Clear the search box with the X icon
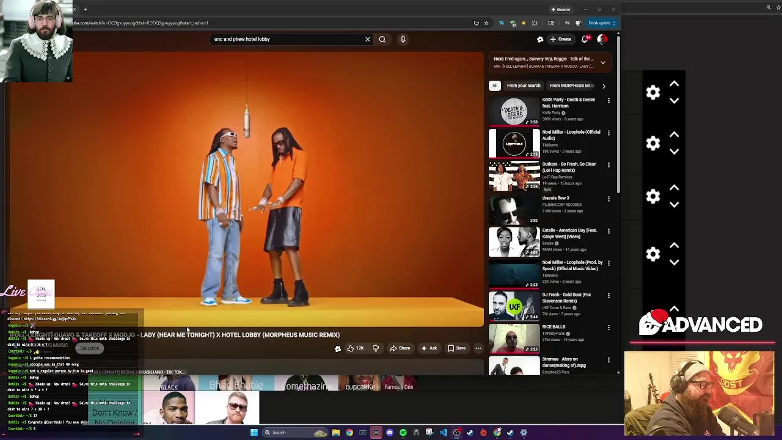The image size is (782, 440). (367, 39)
